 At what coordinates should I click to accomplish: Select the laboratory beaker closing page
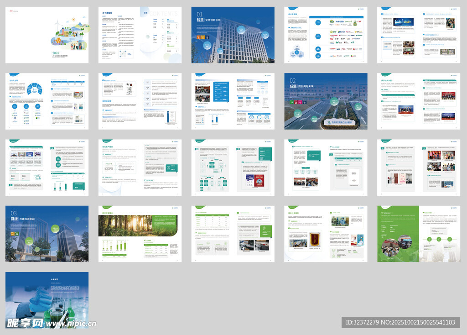click(47, 299)
